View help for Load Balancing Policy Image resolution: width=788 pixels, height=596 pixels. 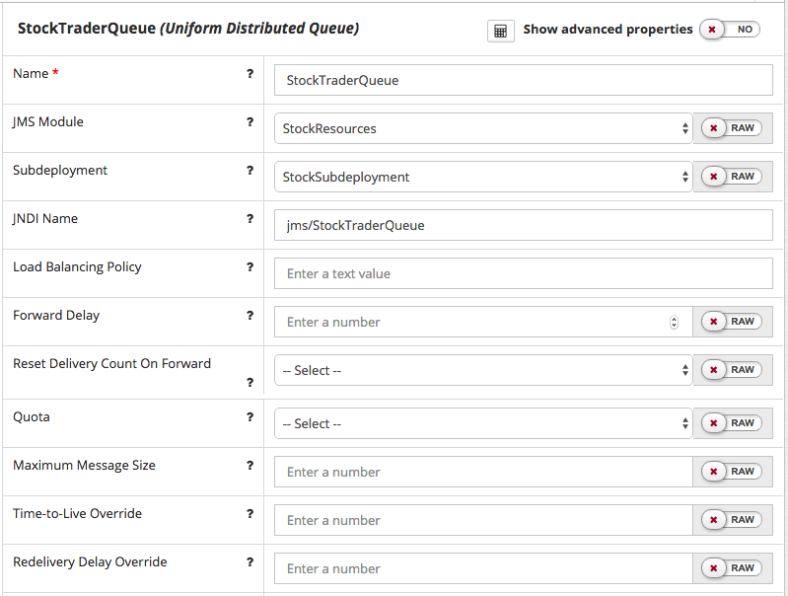coord(250,267)
